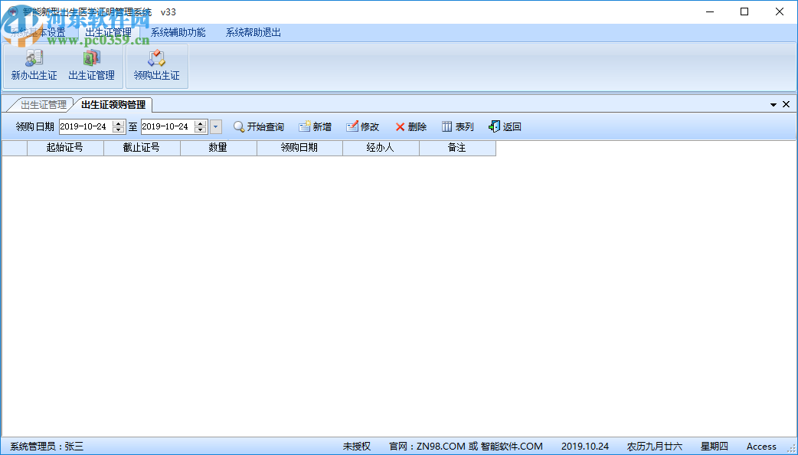The height and width of the screenshot is (455, 798).
Task: Add a new record via 新增 icon
Action: [315, 126]
